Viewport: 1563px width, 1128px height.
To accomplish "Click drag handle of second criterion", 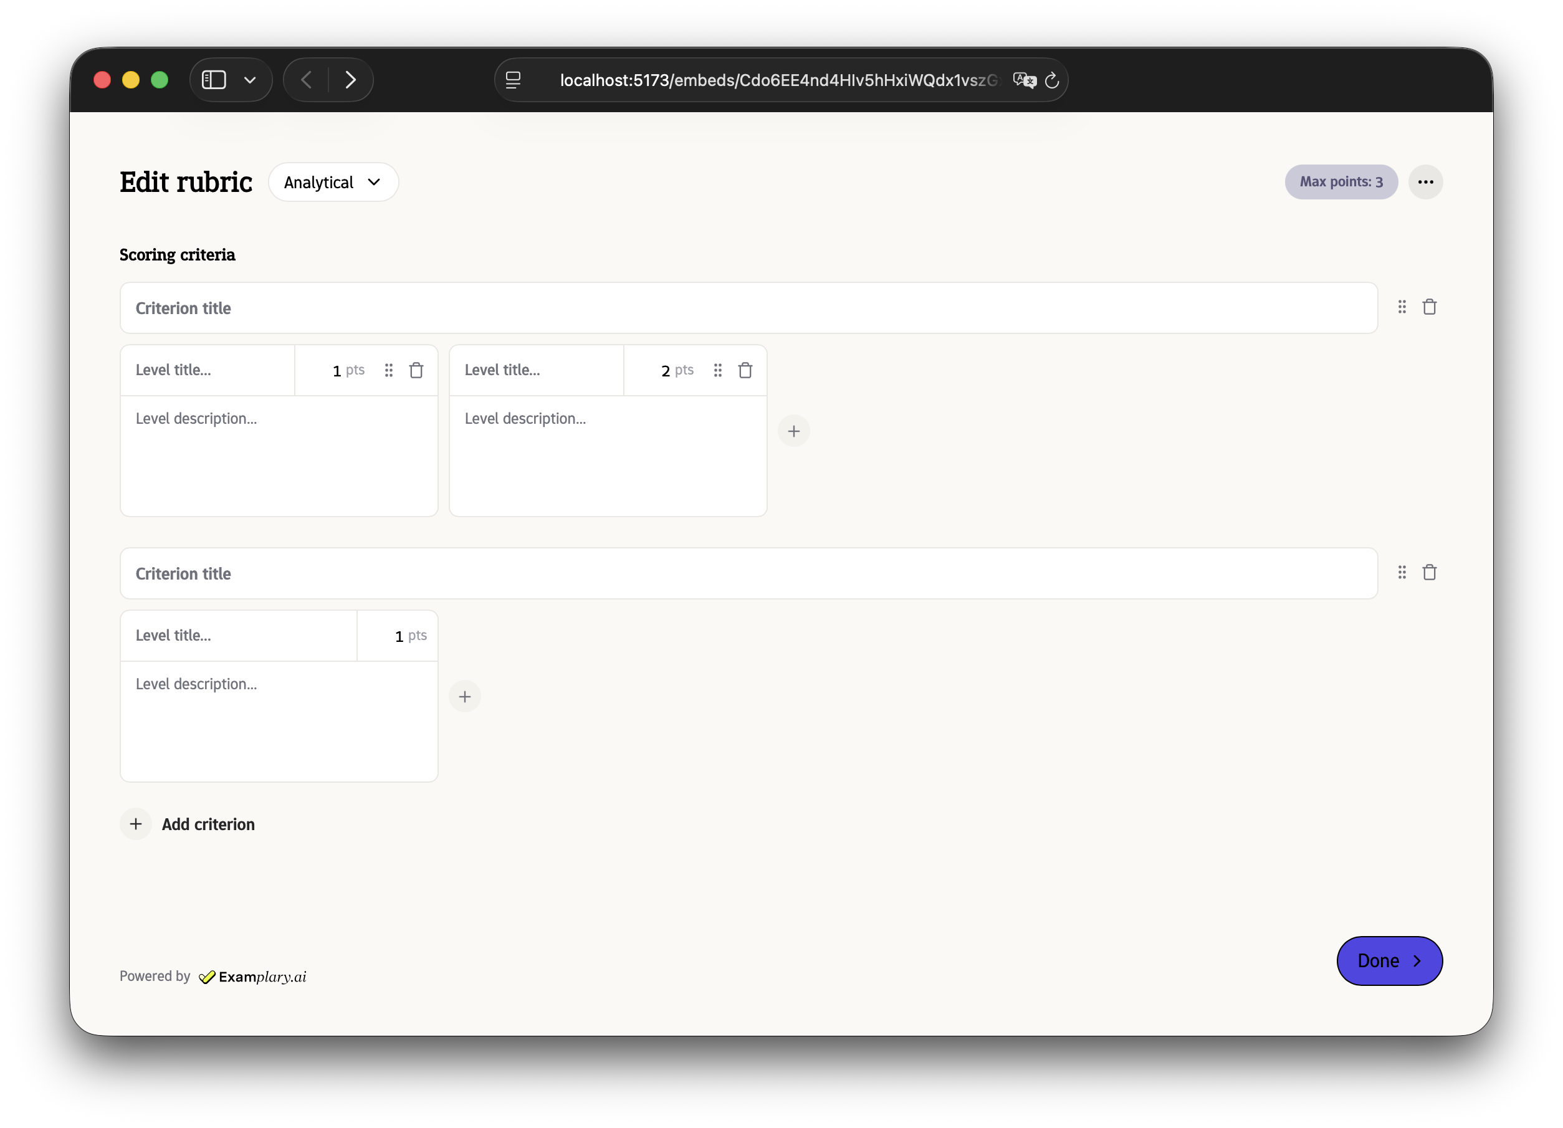I will pos(1401,572).
